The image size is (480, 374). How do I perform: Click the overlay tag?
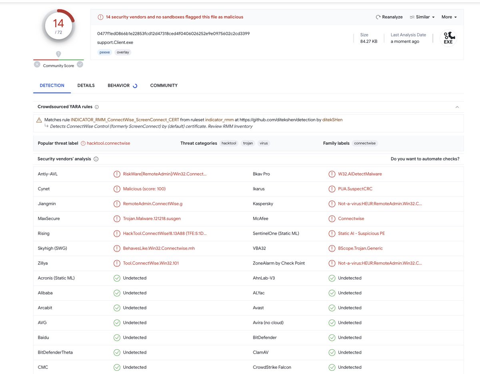coord(123,52)
